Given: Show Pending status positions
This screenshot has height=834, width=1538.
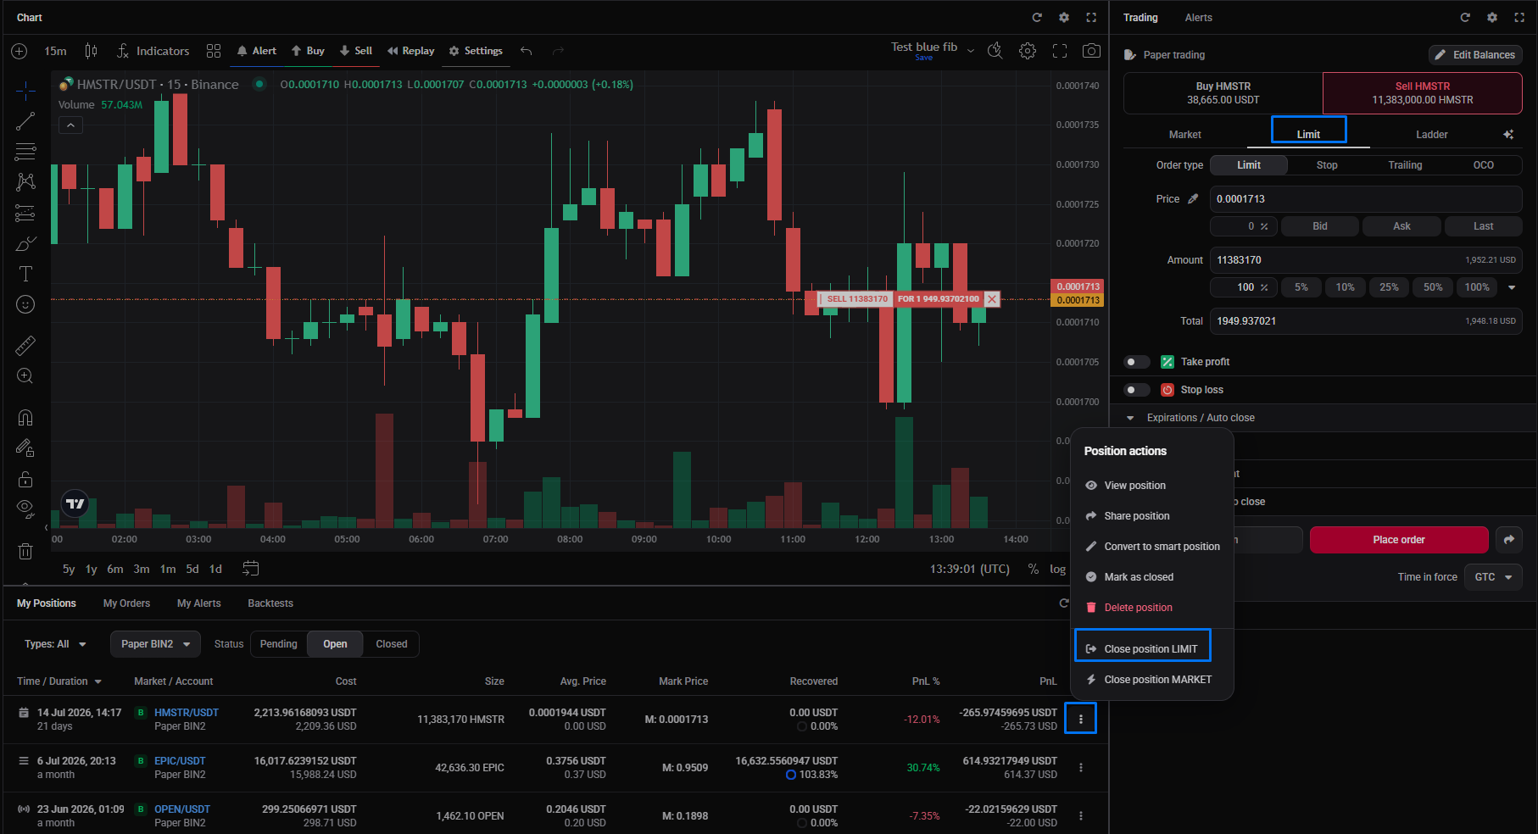Looking at the screenshot, I should click(279, 644).
